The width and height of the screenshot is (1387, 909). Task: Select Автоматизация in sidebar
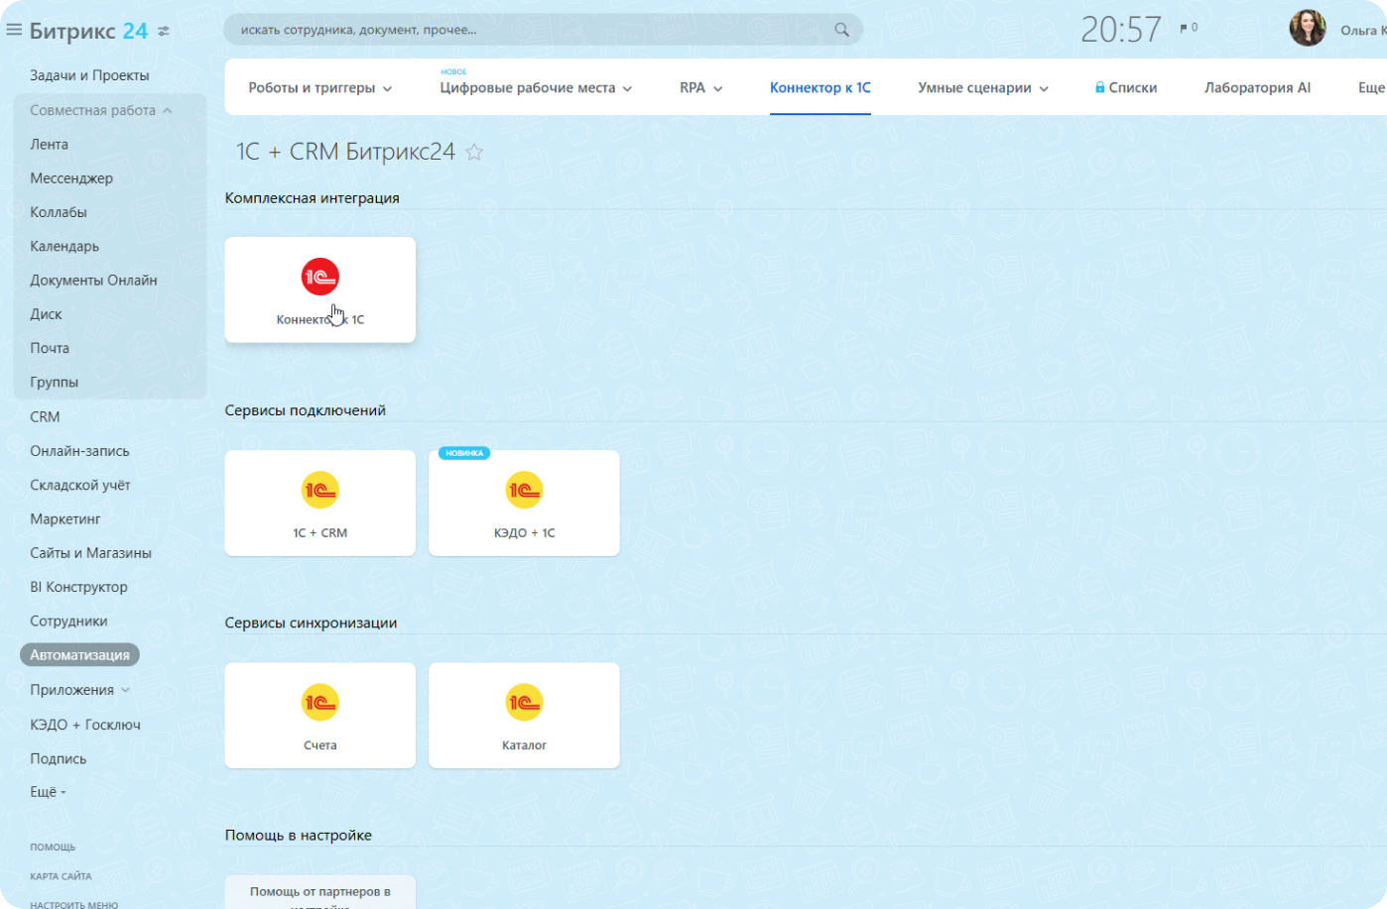pos(79,655)
